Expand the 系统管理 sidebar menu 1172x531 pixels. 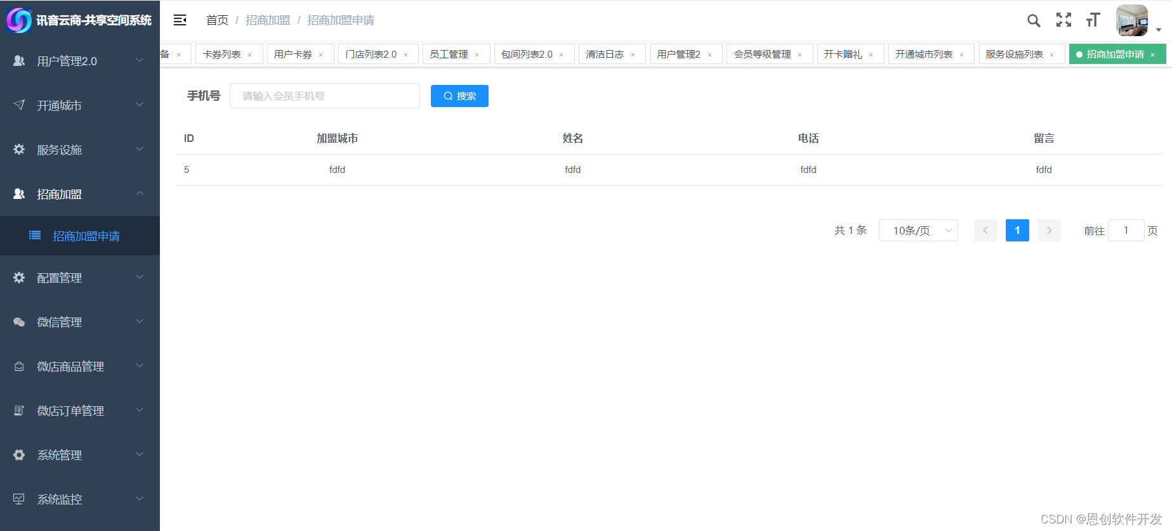(x=140, y=454)
